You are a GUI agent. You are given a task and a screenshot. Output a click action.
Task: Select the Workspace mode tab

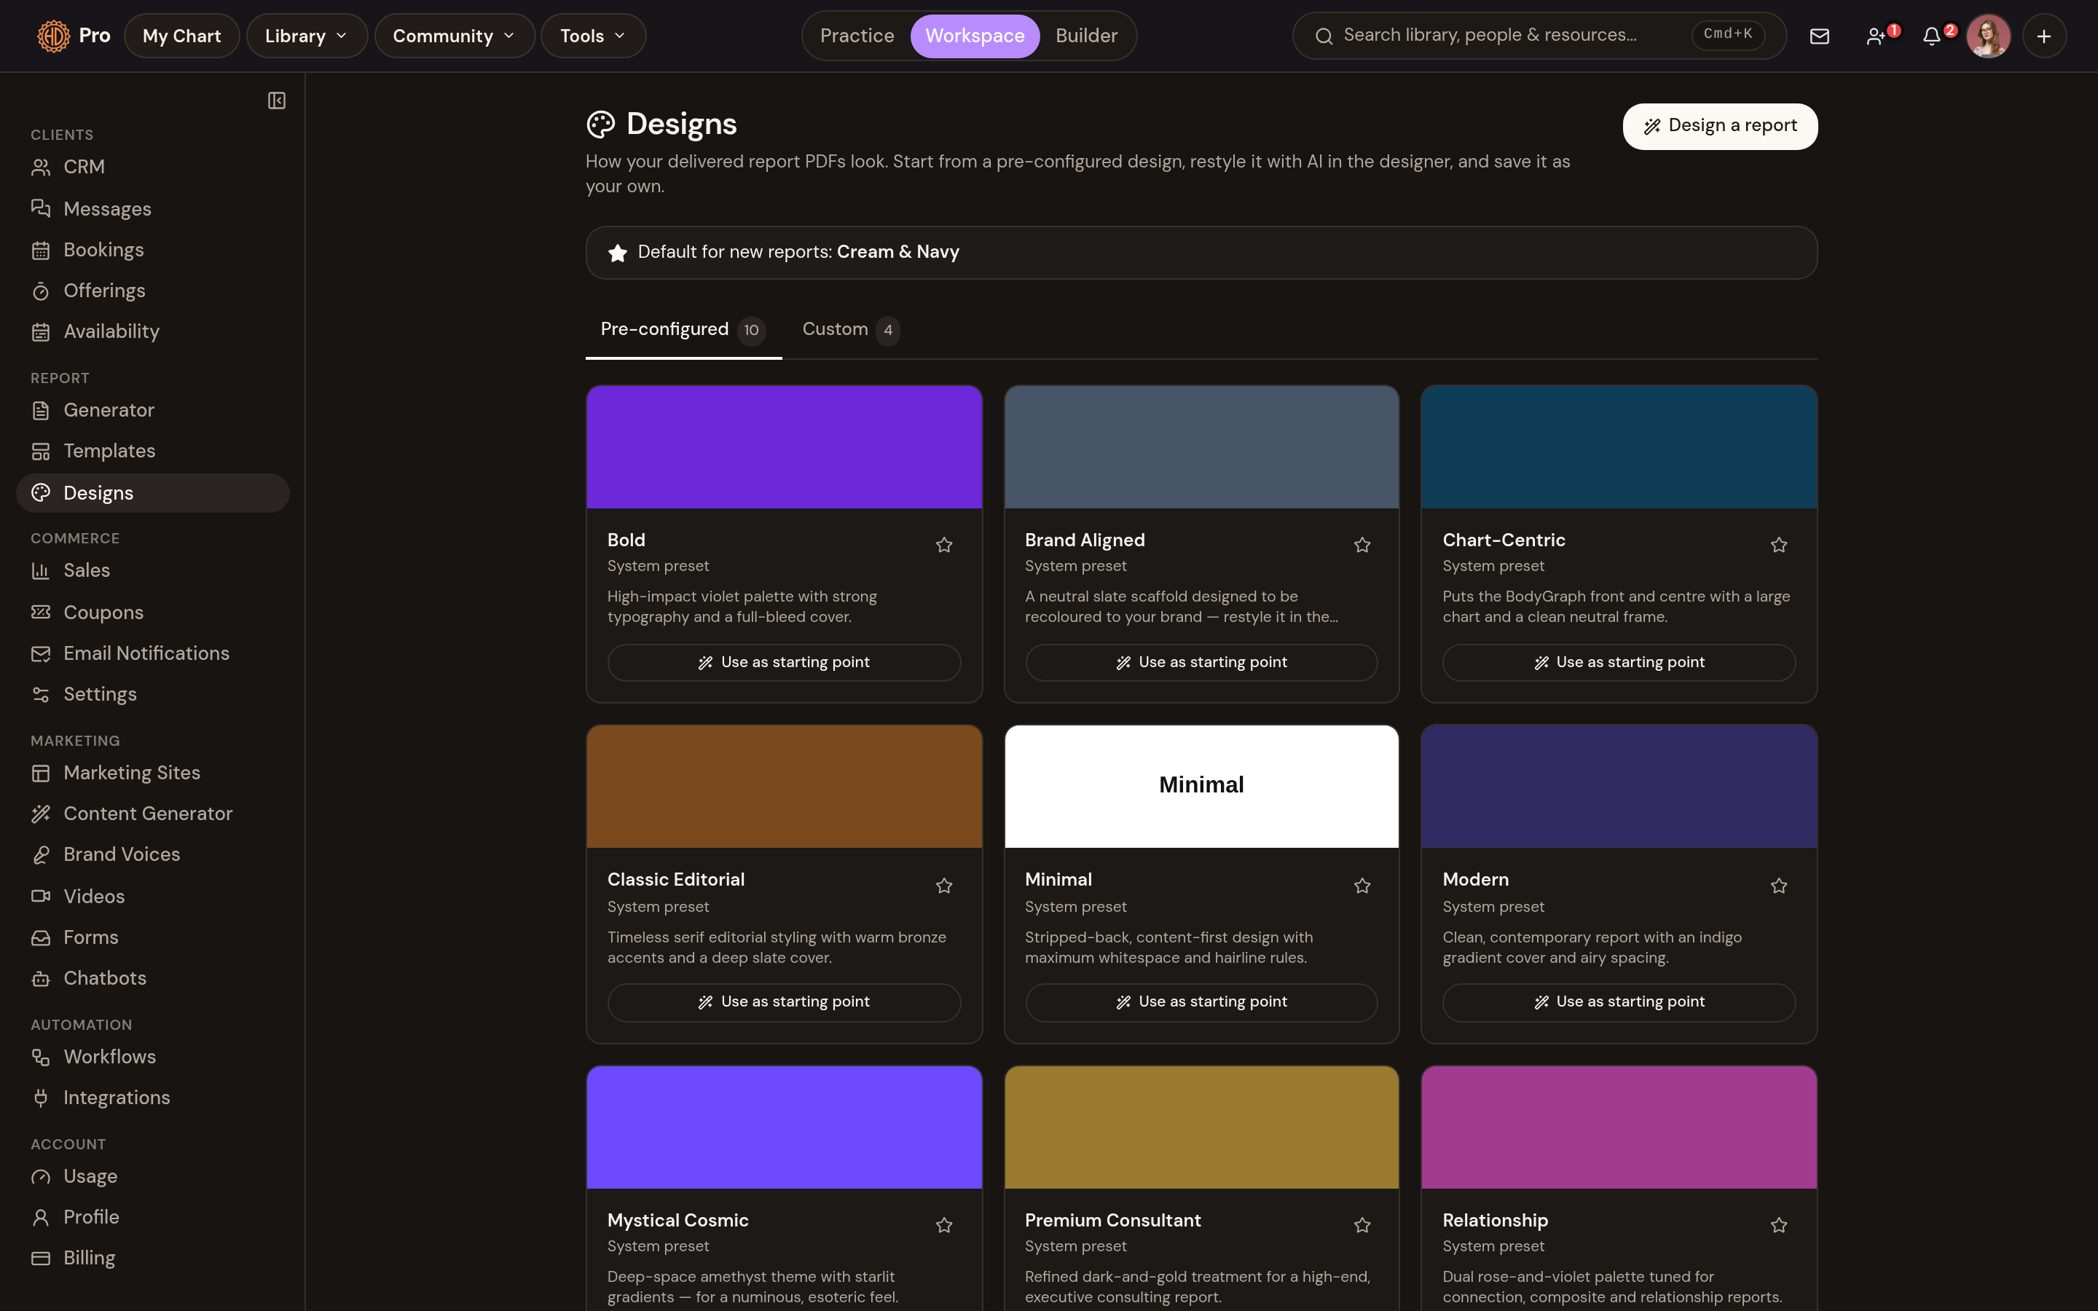pos(975,36)
